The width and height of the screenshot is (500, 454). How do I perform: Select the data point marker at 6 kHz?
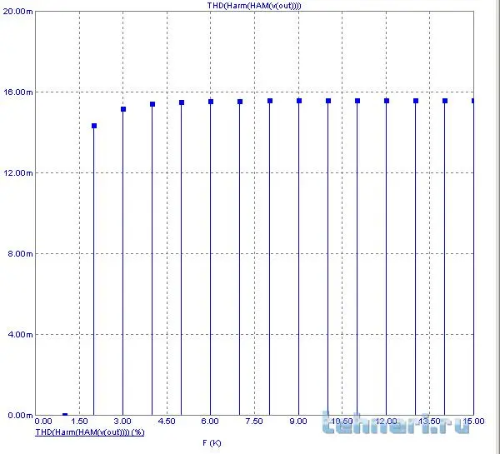point(211,102)
